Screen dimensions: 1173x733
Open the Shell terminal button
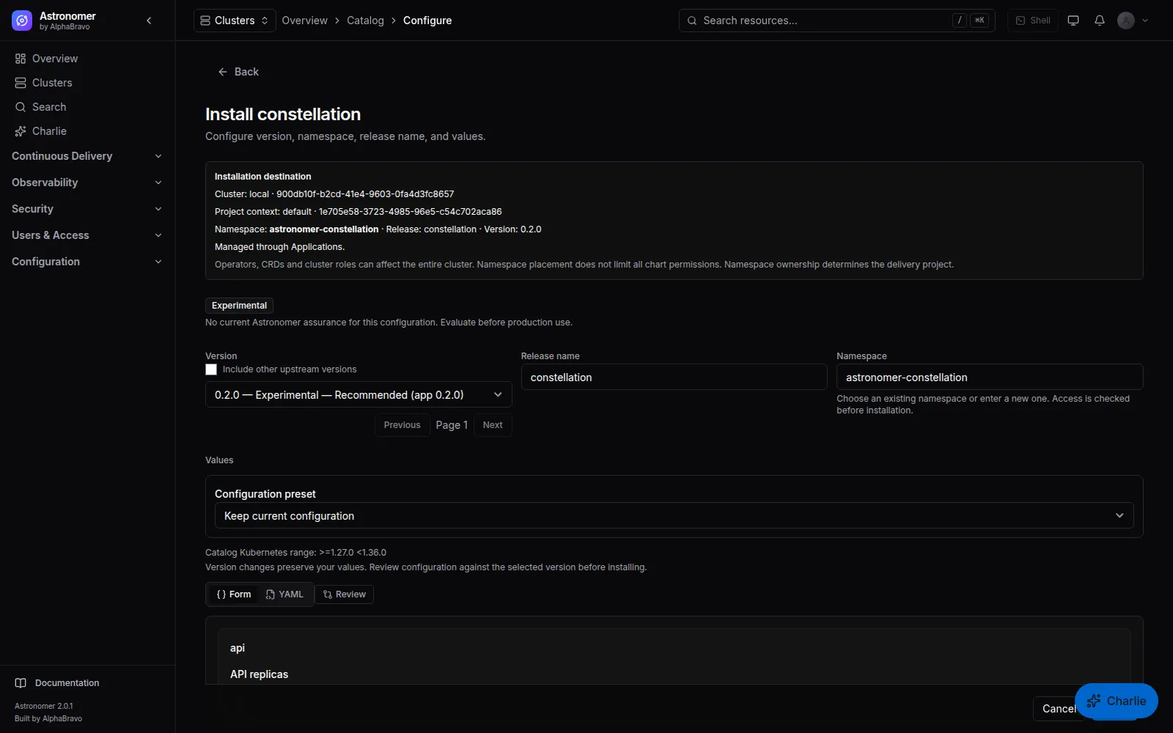pyautogui.click(x=1032, y=21)
